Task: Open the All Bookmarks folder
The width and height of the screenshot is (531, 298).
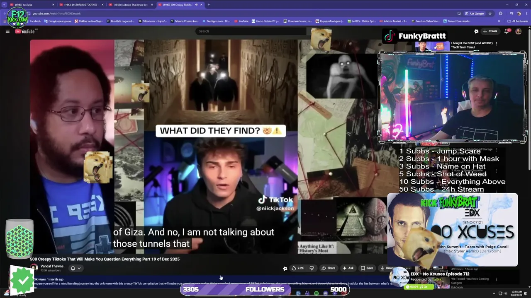Action: point(518,21)
